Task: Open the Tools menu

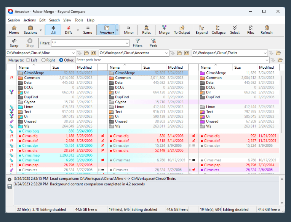Action: [78, 20]
